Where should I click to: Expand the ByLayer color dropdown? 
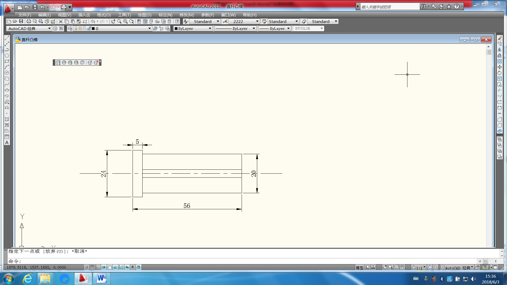point(210,28)
